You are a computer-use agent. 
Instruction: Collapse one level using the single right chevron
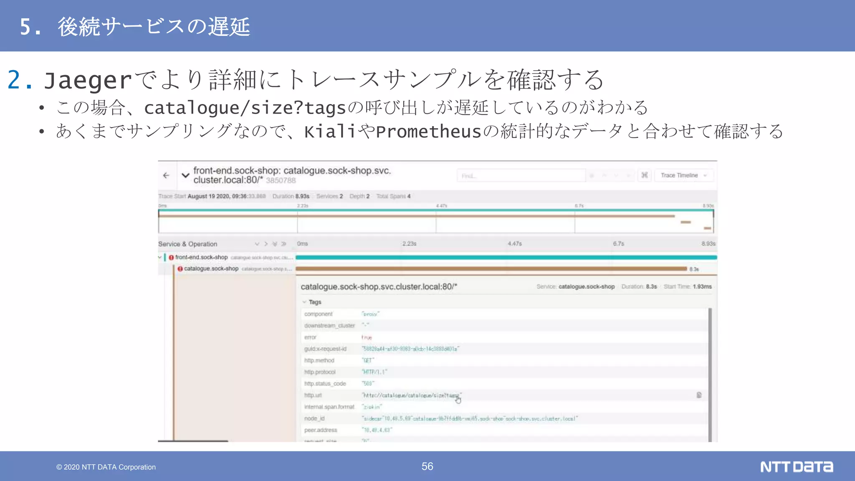[x=266, y=244]
